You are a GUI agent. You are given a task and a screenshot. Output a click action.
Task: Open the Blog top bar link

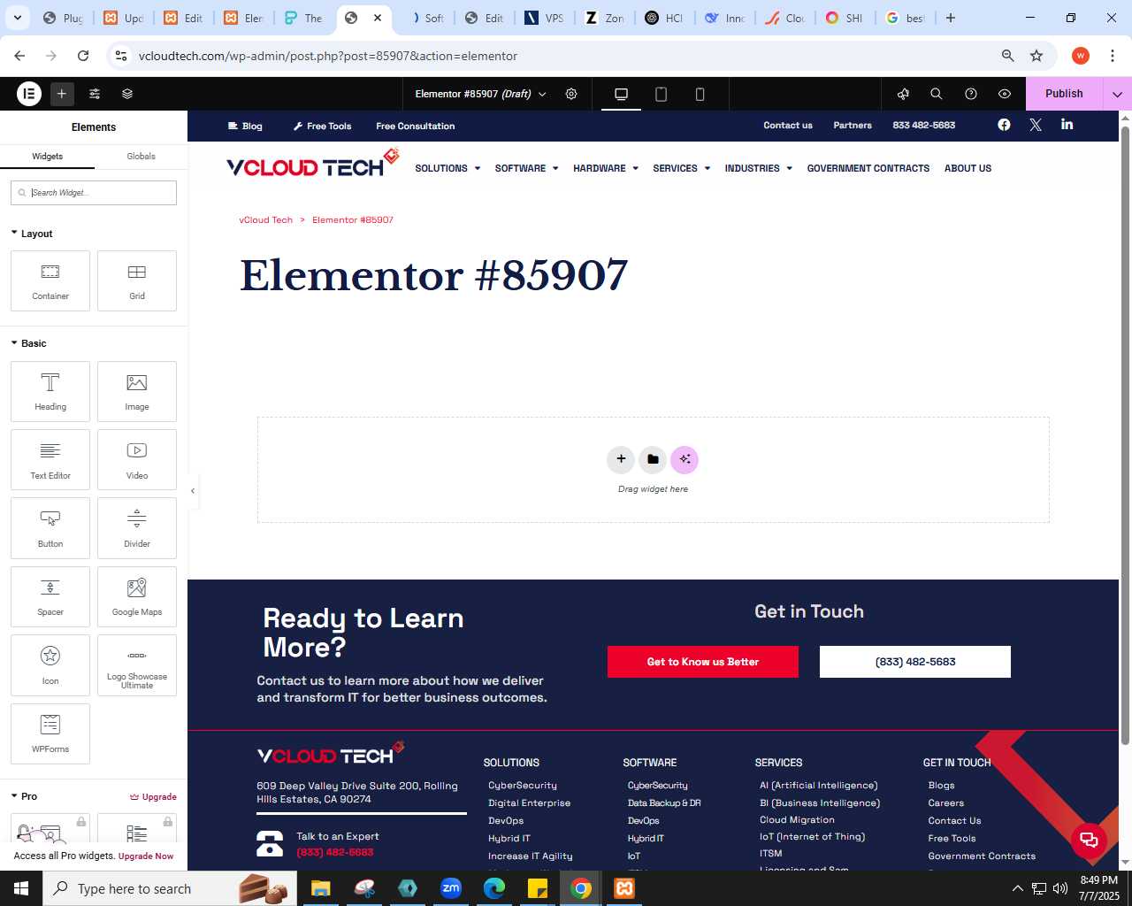click(245, 126)
